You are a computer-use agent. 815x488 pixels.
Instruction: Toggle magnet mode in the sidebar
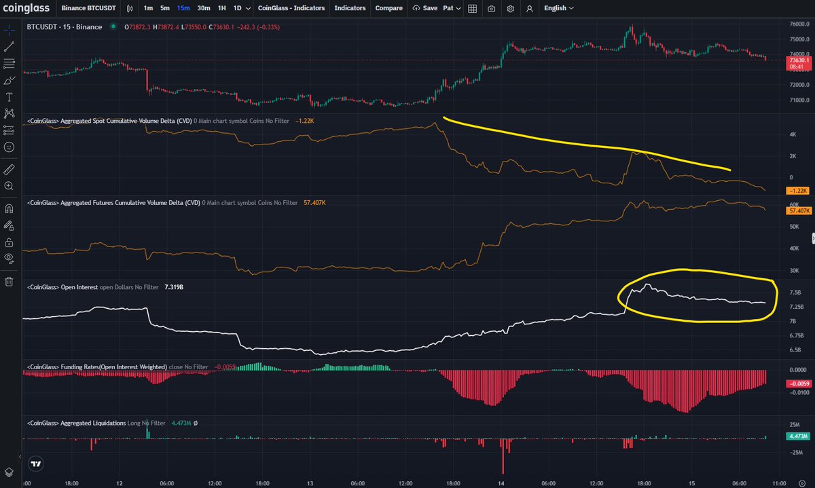9,208
